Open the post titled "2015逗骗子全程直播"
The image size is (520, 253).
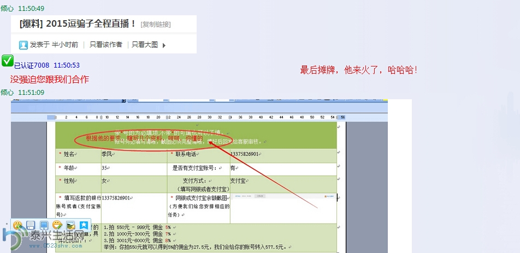click(77, 24)
